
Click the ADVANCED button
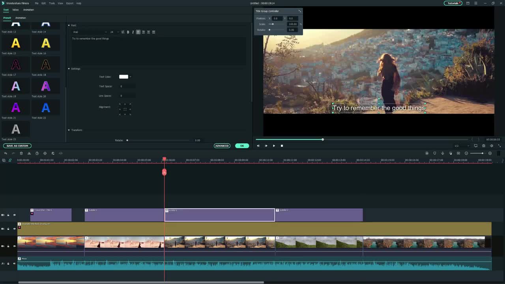click(222, 146)
